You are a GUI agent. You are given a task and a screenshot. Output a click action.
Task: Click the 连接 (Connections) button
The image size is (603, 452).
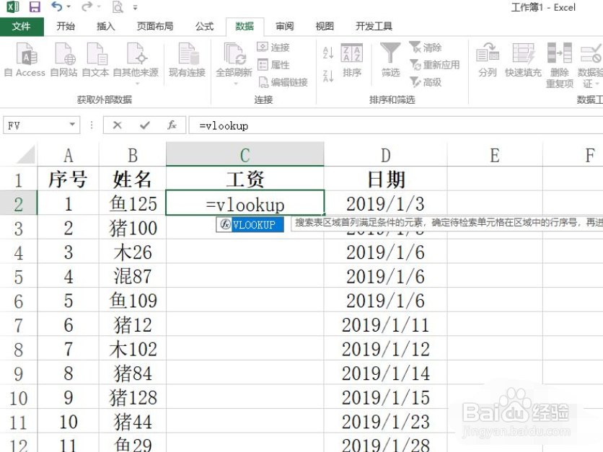273,48
